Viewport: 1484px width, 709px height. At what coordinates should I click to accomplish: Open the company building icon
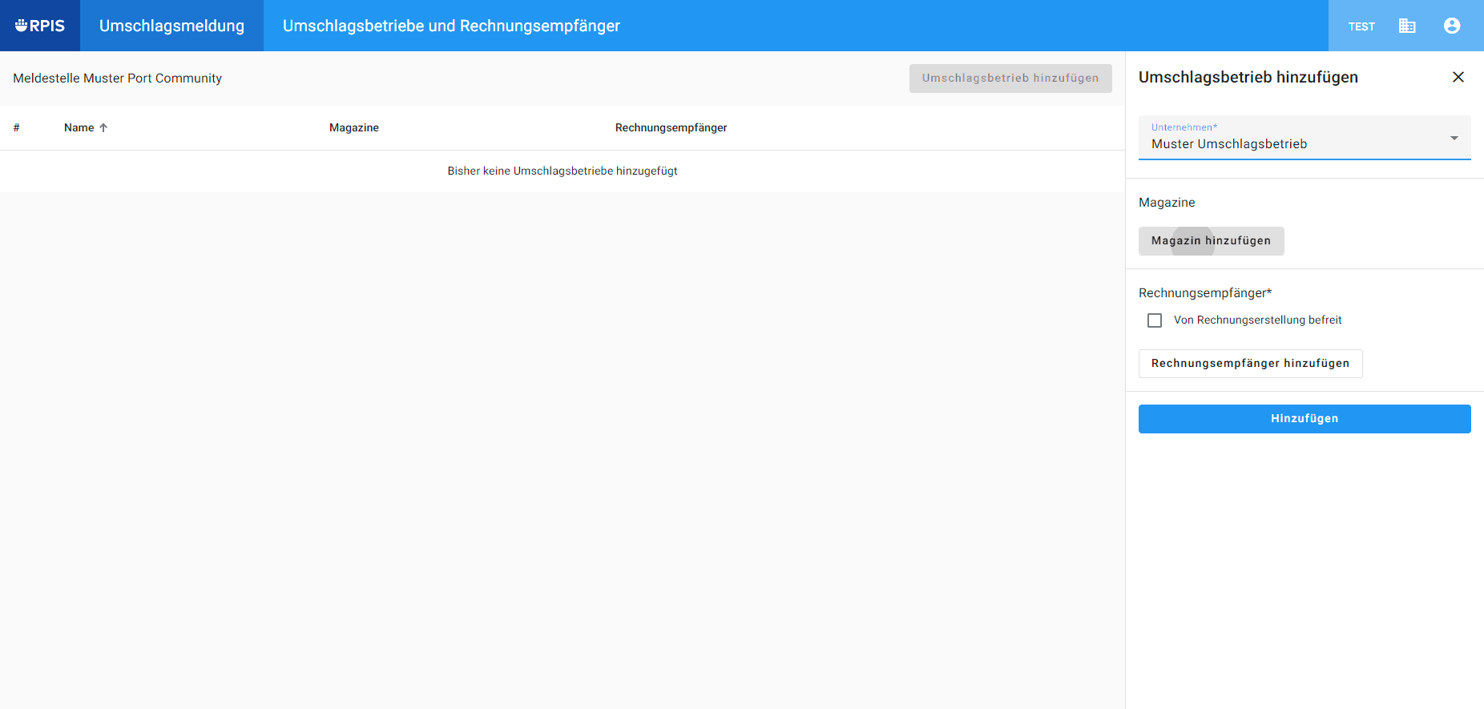[1407, 26]
